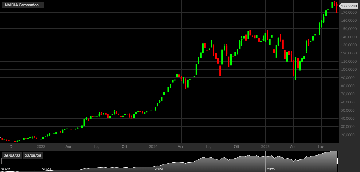
Task: Open the 22/08/25 end date field
Action: pyautogui.click(x=33, y=155)
